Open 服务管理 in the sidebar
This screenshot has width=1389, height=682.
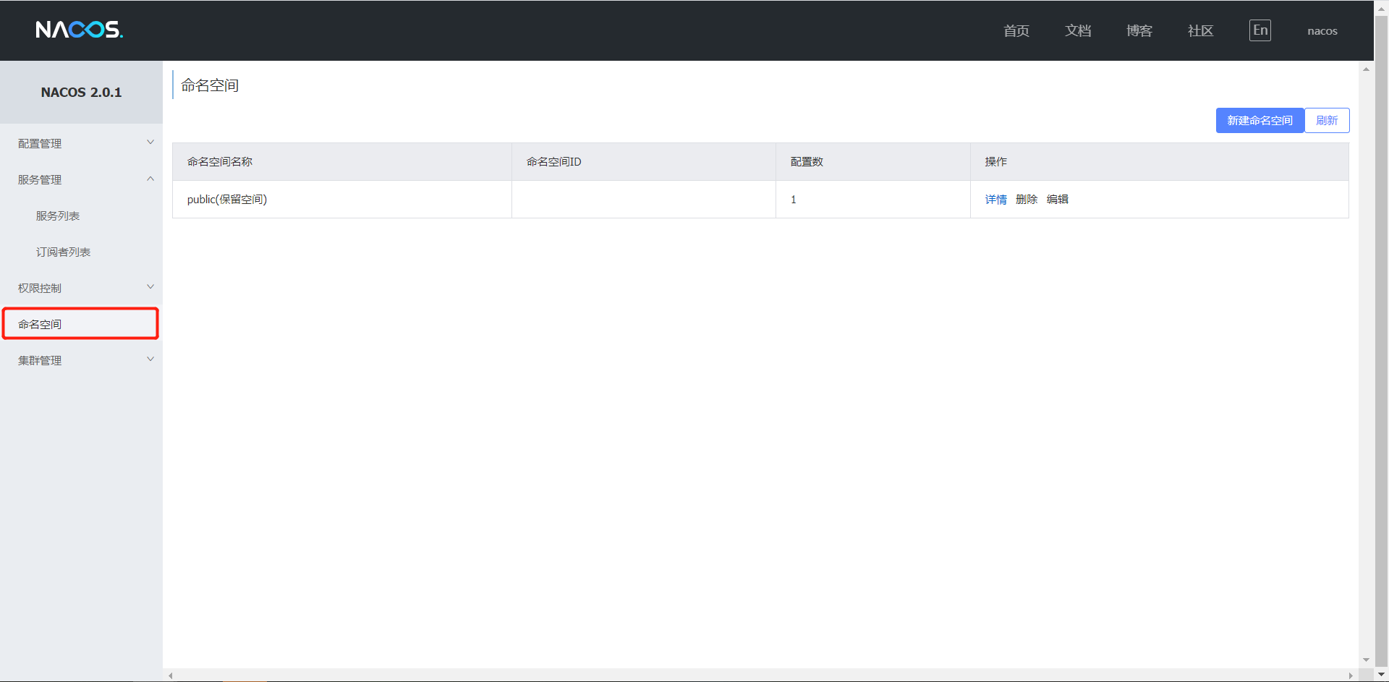[x=40, y=179]
